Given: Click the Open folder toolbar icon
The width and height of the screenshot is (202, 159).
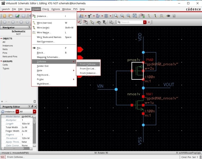Looking at the screenshot, I should [11, 16].
